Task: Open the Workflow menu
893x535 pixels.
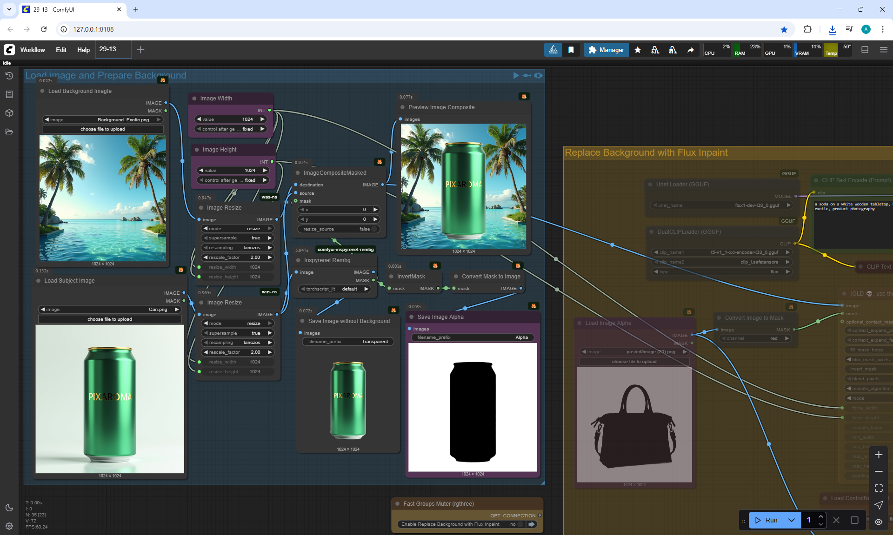Action: click(33, 50)
